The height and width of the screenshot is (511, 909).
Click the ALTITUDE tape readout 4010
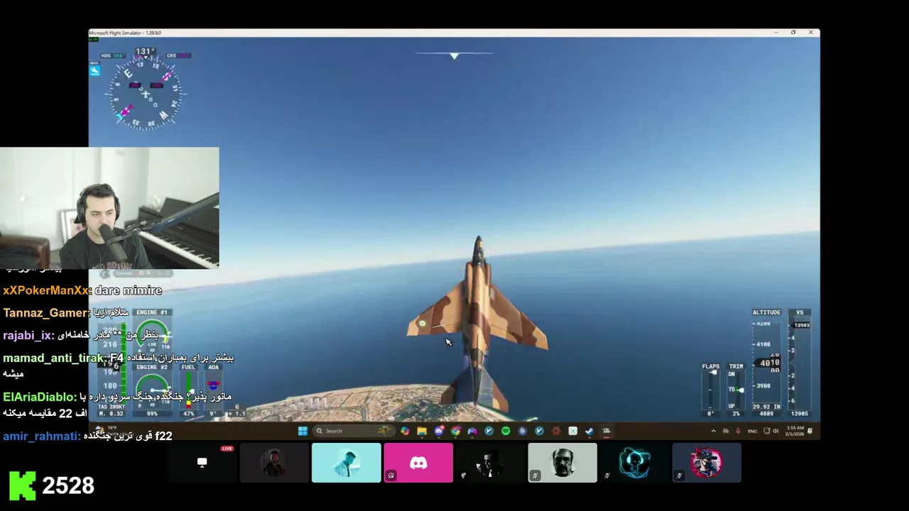click(x=768, y=363)
